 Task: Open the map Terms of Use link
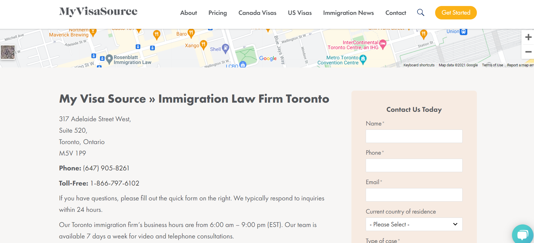(492, 65)
